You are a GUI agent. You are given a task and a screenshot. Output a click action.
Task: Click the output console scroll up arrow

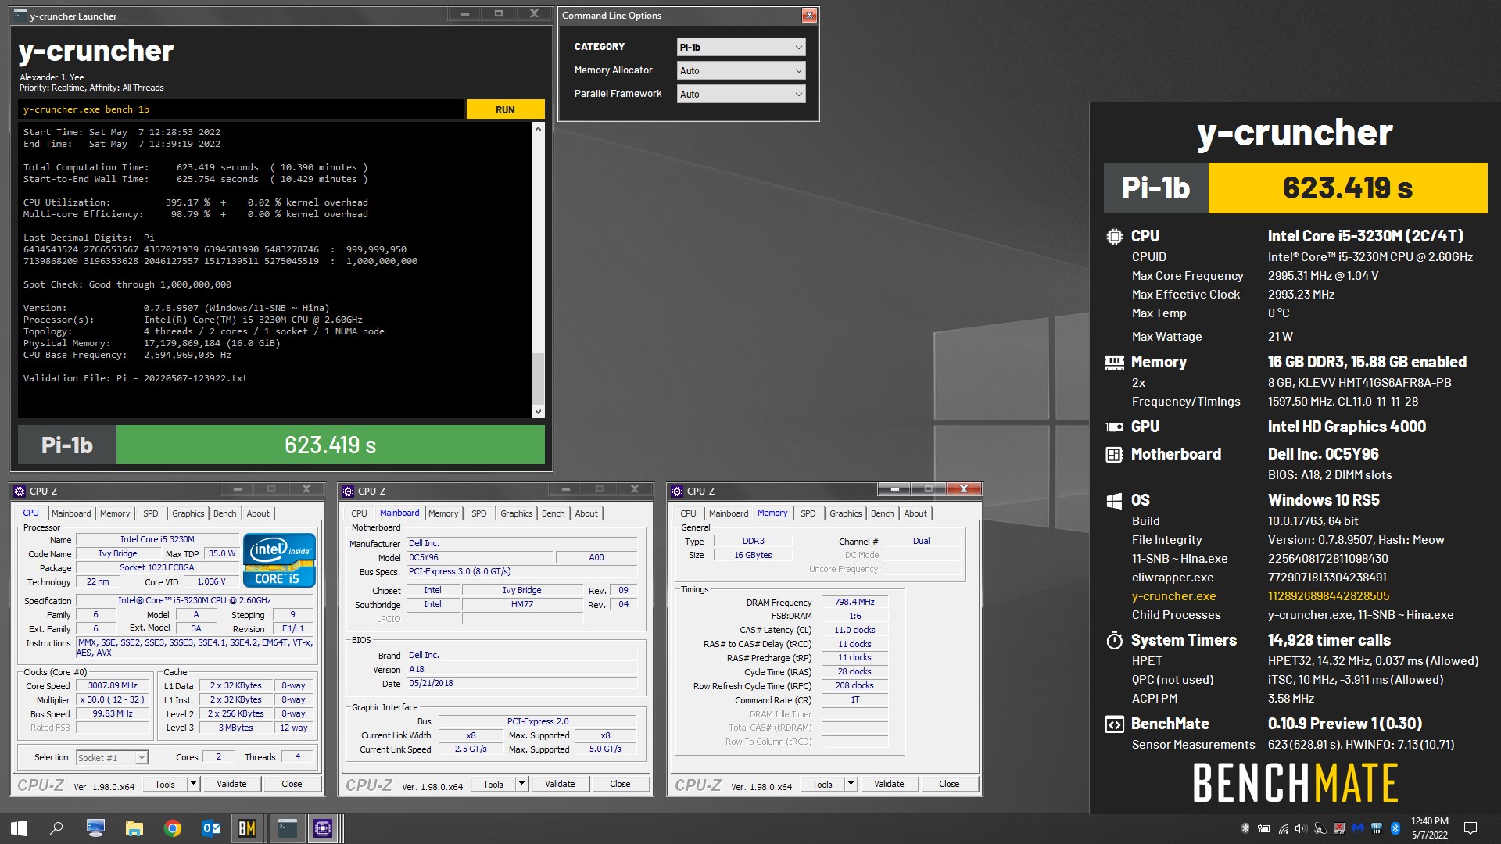pyautogui.click(x=538, y=128)
